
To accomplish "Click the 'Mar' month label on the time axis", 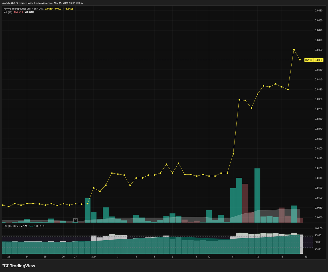I will pyautogui.click(x=94, y=257).
